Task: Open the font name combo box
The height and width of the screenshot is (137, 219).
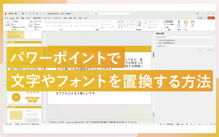Action: point(55,22)
